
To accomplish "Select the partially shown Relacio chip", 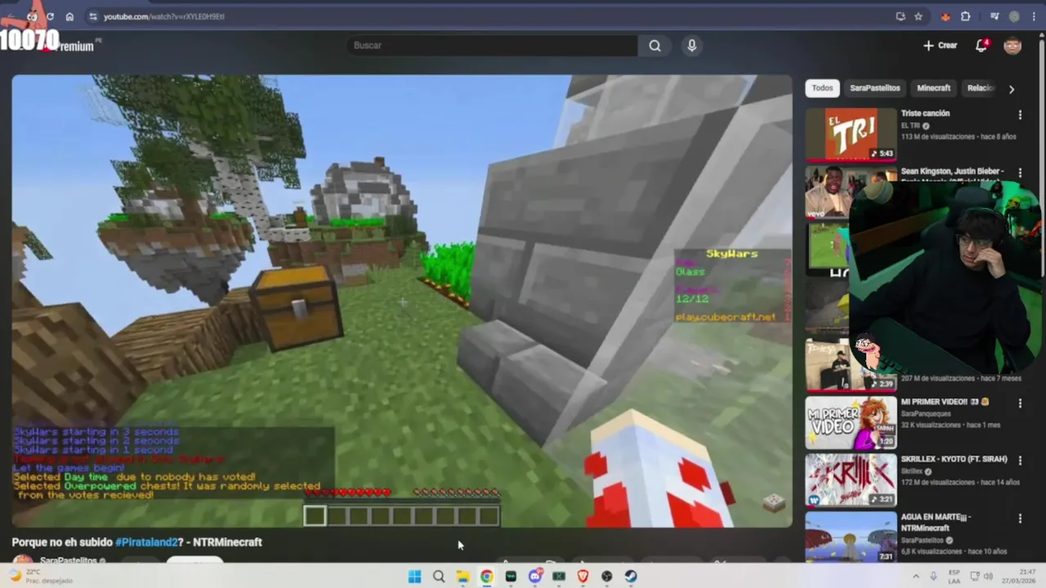I will click(x=980, y=88).
